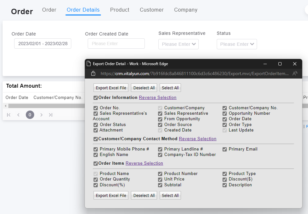
Task: Uncheck the Unit Price checkbox
Action: coord(160,180)
